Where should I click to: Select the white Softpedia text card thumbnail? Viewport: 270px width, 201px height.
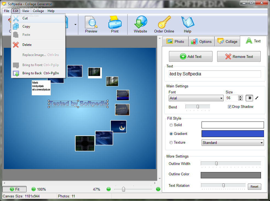point(41,88)
